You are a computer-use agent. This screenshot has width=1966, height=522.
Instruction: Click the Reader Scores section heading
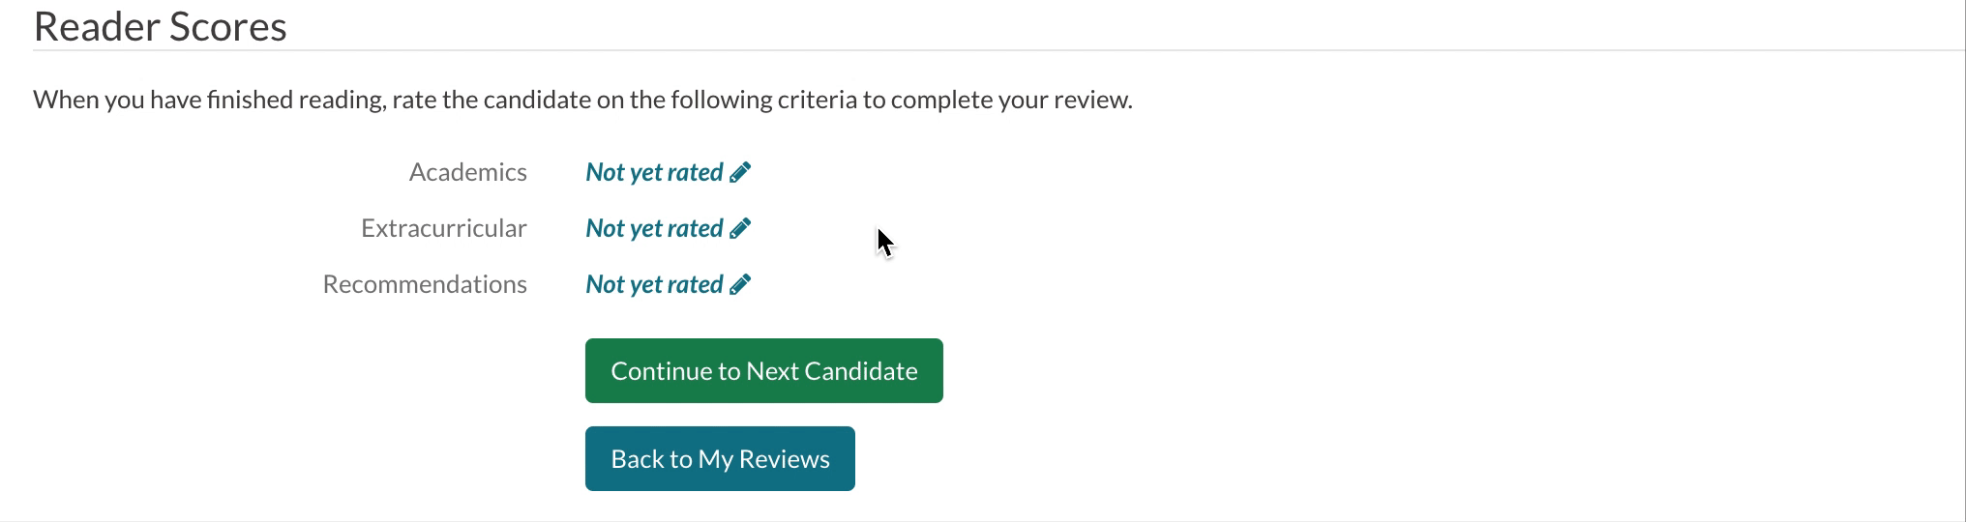(160, 26)
